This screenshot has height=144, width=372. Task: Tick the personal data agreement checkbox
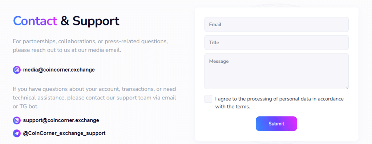(208, 99)
